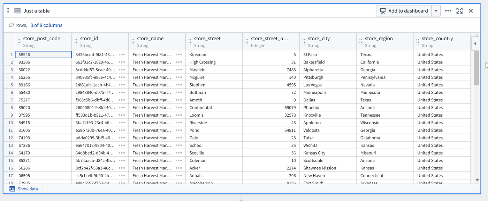This screenshot has width=488, height=201.
Task: Click the Connecticut region cell
Action: (x=385, y=176)
